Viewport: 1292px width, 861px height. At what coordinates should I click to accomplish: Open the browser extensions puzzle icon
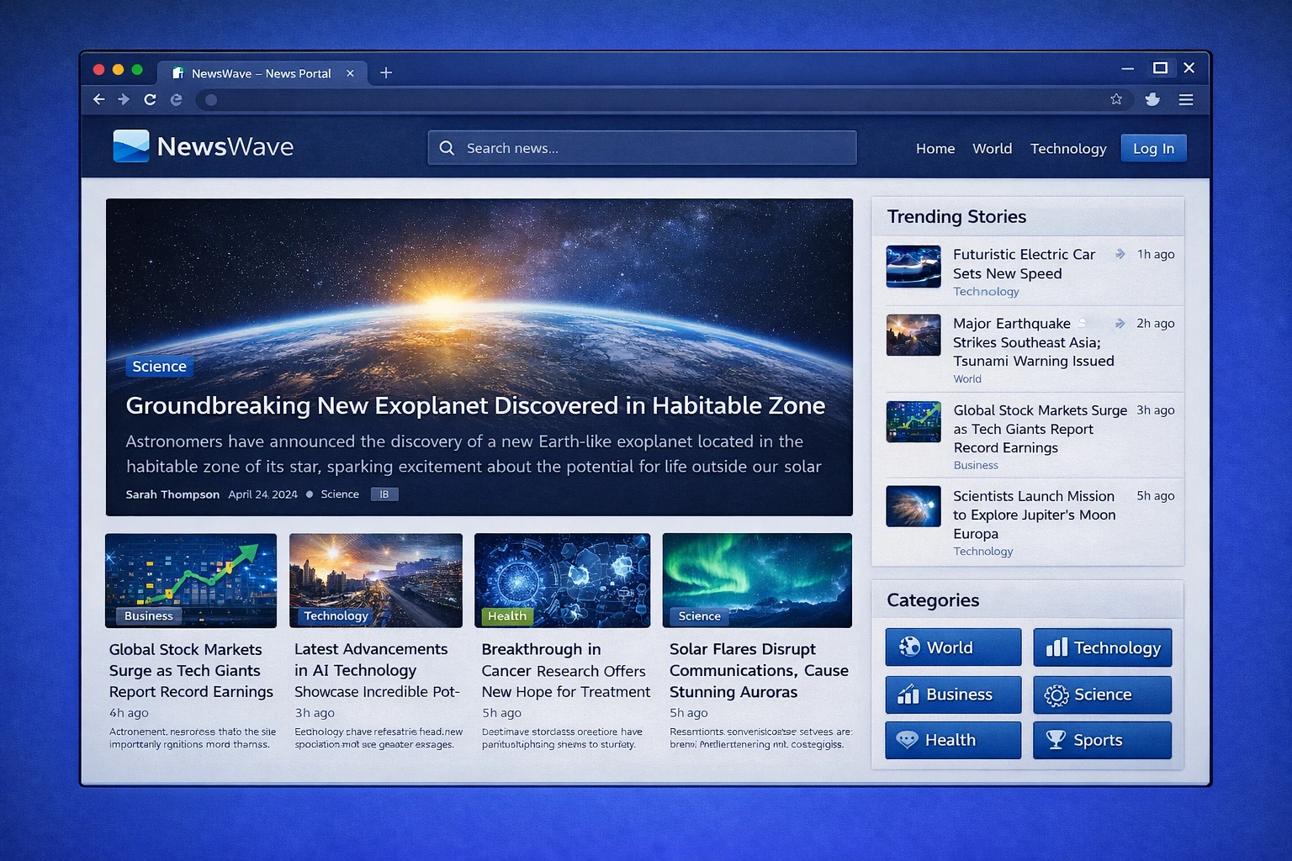click(1152, 99)
